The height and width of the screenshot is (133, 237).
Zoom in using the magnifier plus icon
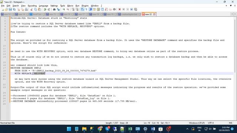tap(64, 9)
